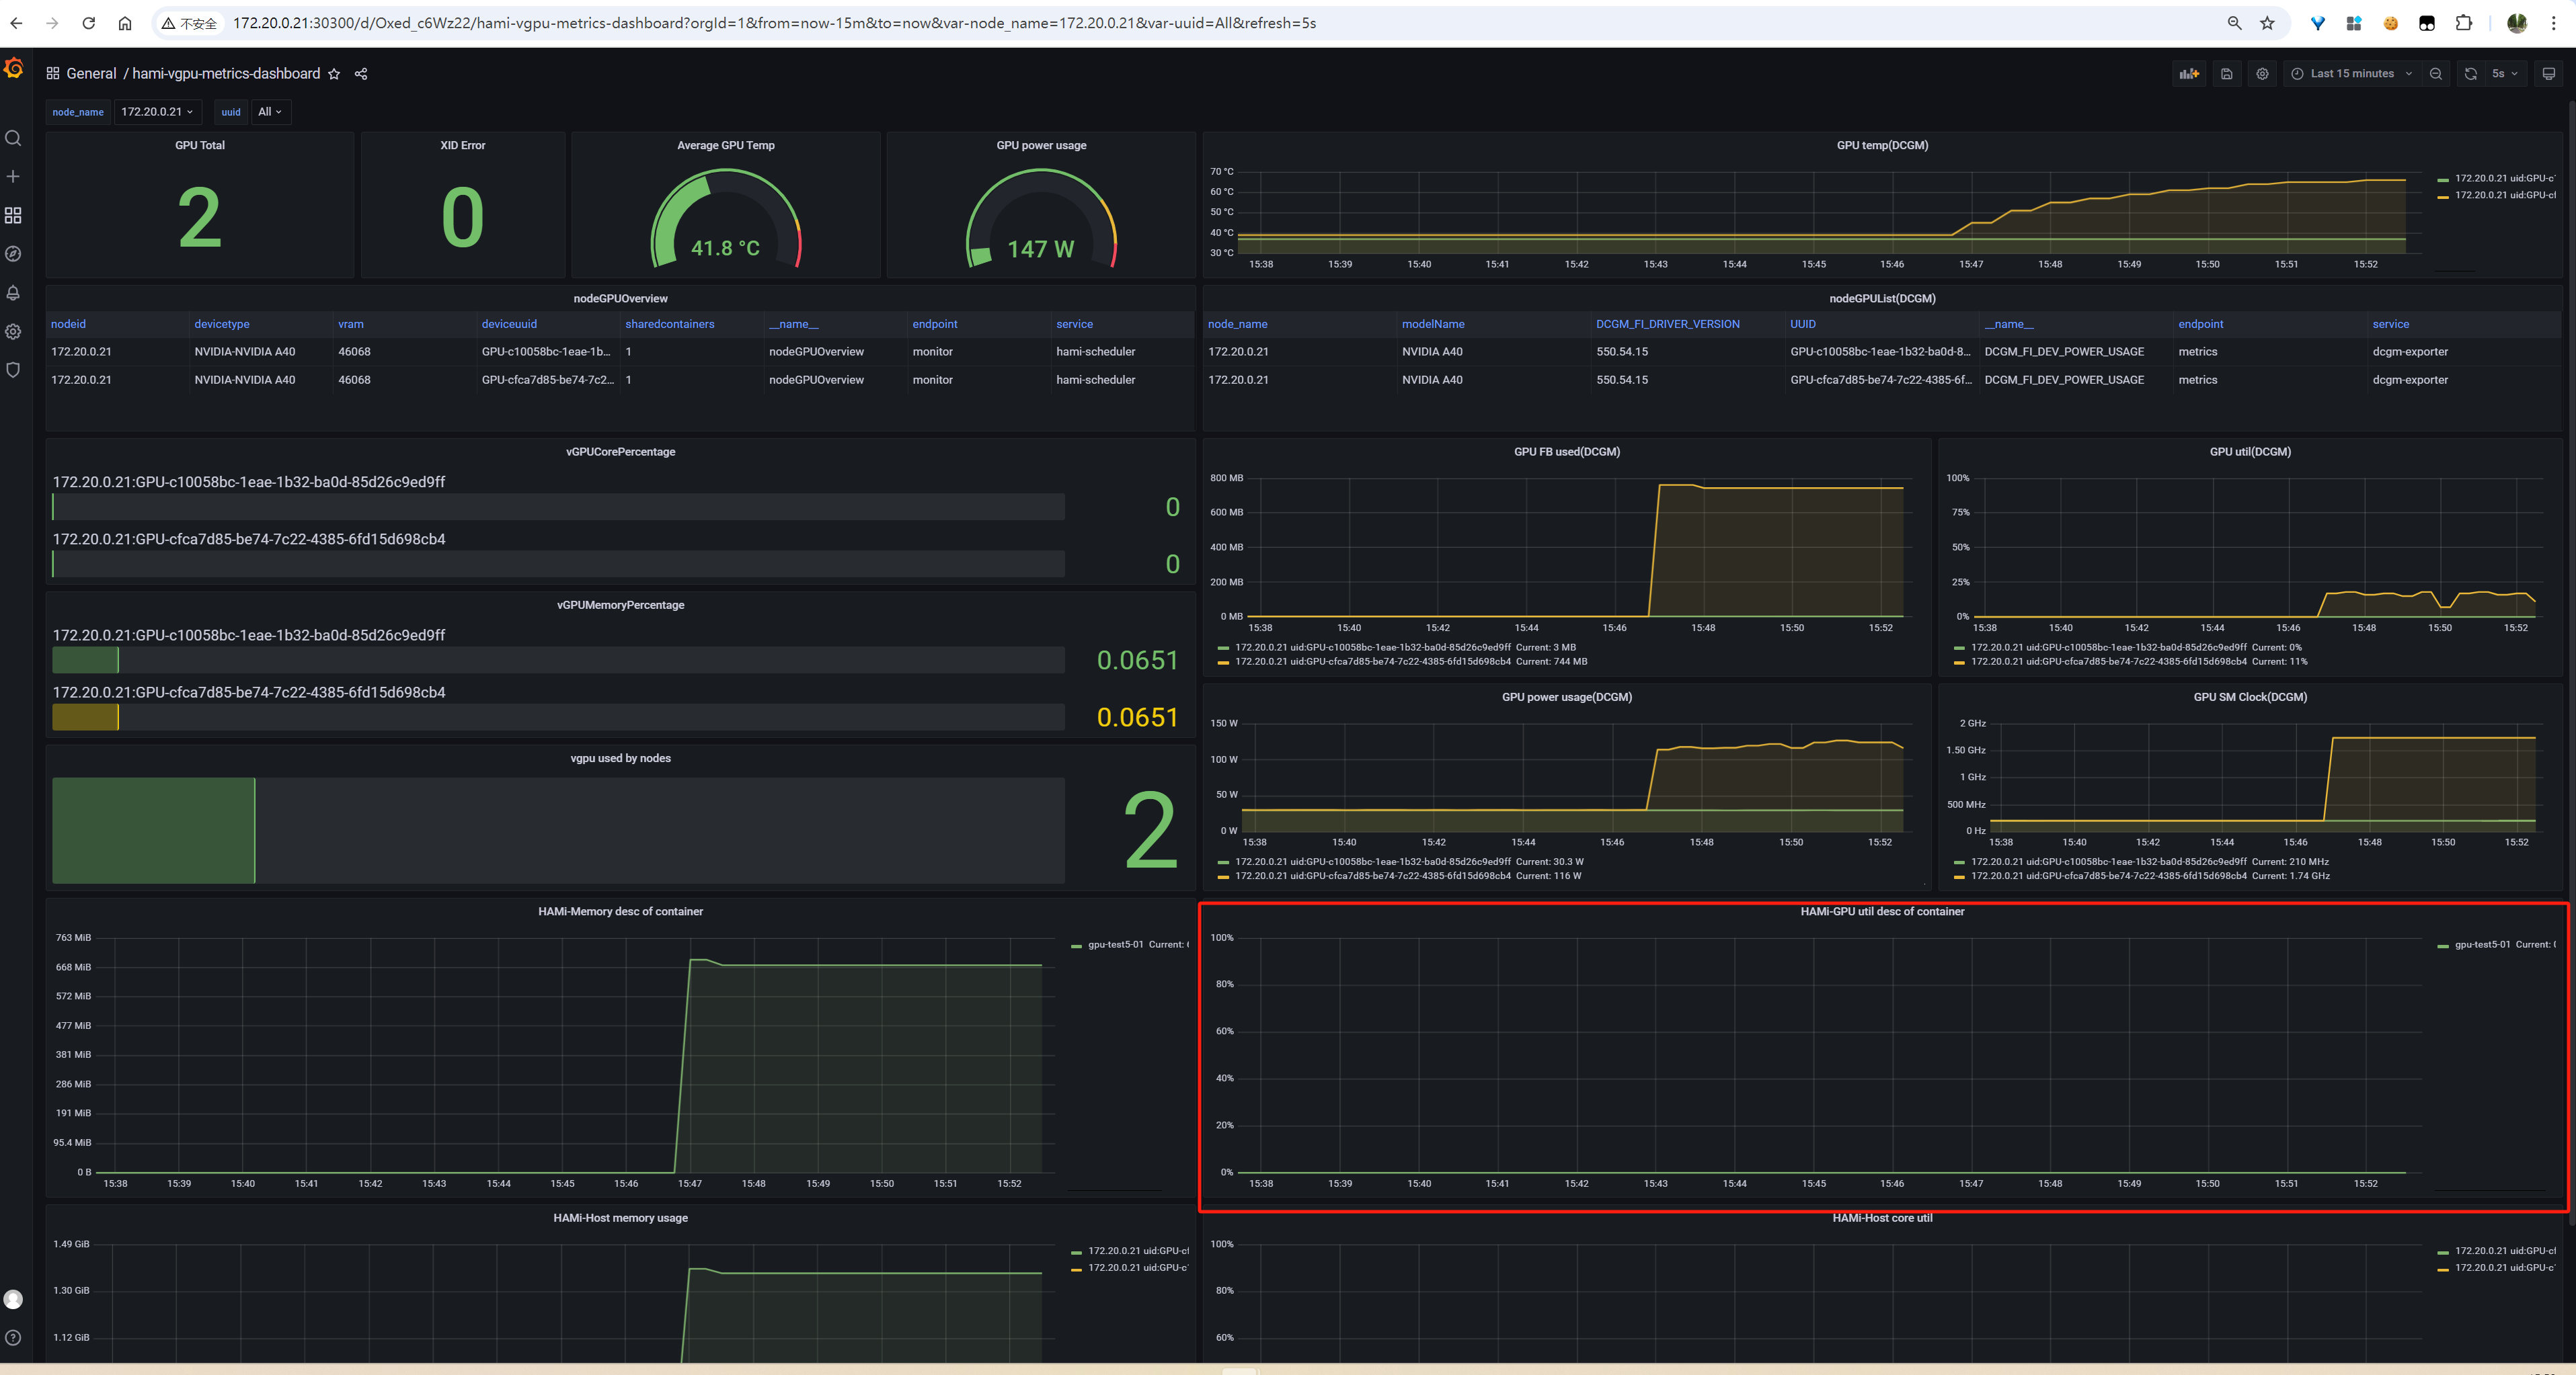Expand the uuid All dropdown
Image resolution: width=2576 pixels, height=1375 pixels.
(x=270, y=112)
